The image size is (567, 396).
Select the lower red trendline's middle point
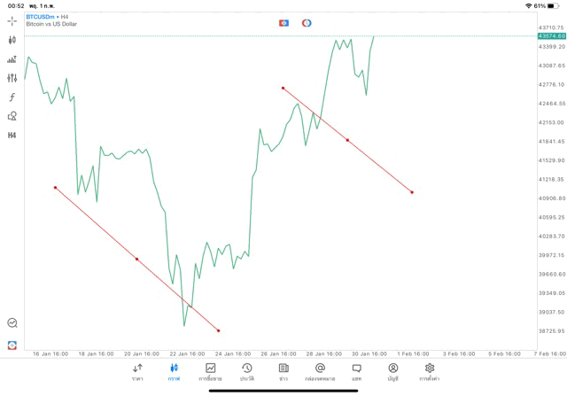point(136,259)
